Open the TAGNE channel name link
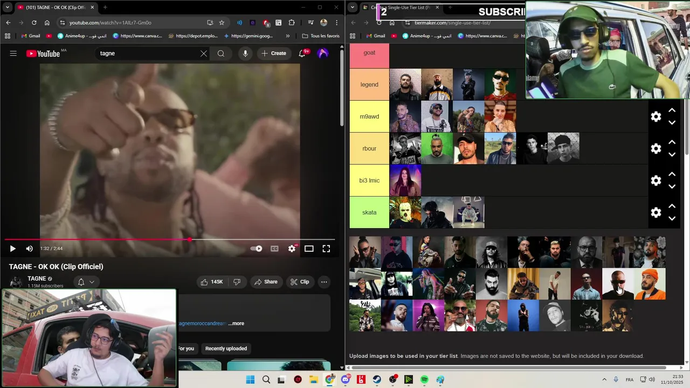 [x=37, y=279]
